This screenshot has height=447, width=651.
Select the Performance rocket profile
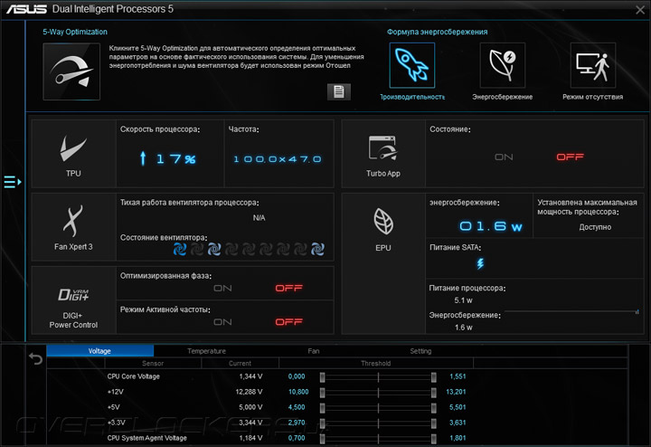point(412,65)
